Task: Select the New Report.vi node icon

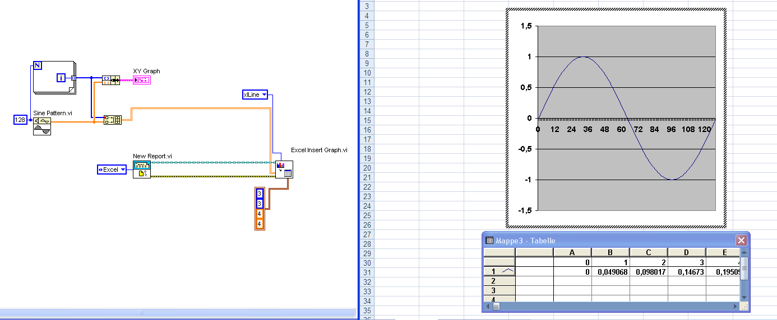Action: click(x=142, y=169)
